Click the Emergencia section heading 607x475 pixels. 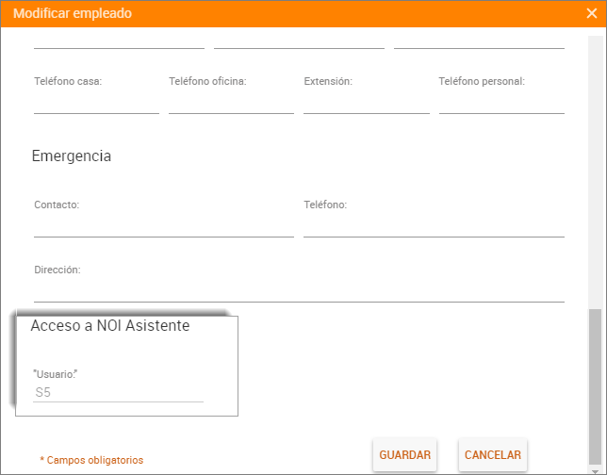pos(72,156)
